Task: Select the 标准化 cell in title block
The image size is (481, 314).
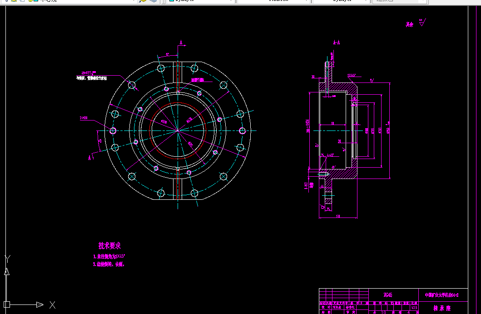Action: (x=350, y=307)
